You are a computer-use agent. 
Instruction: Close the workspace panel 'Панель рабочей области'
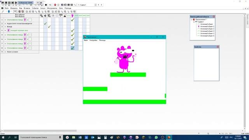(x=214, y=17)
